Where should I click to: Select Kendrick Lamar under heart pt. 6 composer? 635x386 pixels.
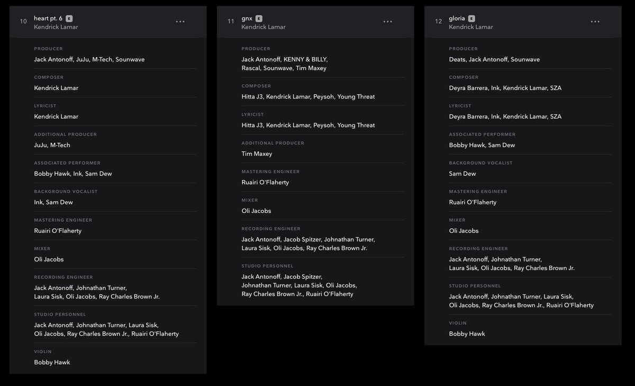coord(56,88)
